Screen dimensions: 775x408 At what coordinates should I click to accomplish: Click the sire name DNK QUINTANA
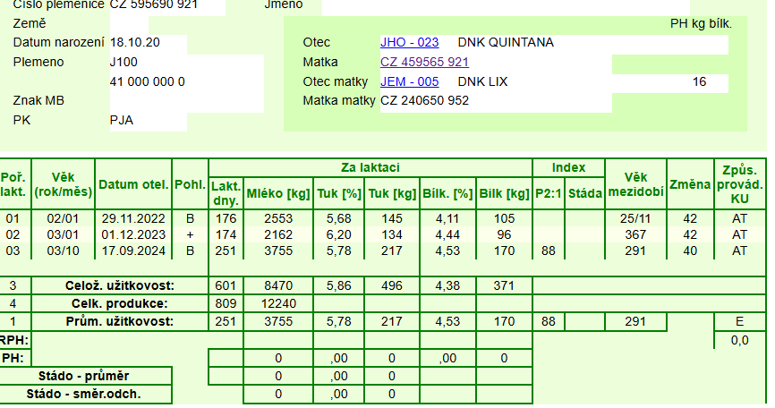click(x=505, y=42)
